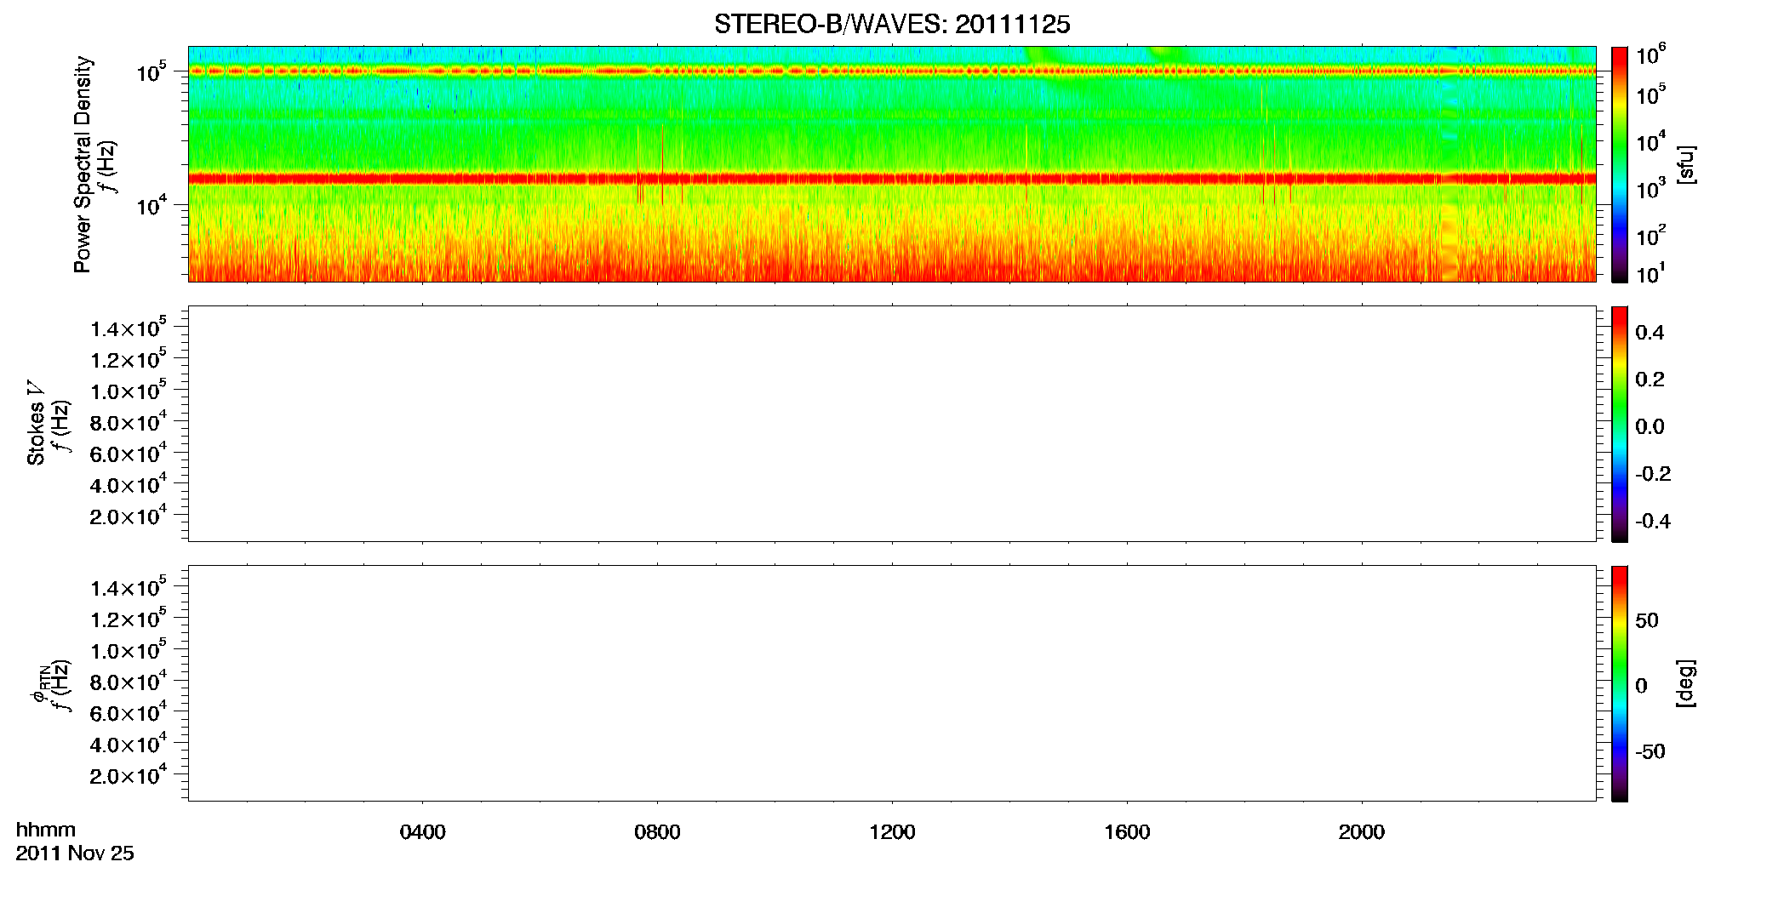Select the 0400 time axis label

[x=423, y=832]
